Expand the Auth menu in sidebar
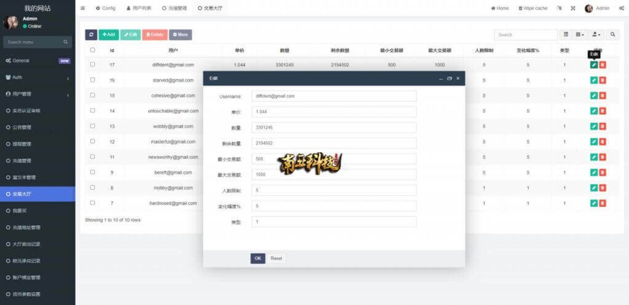 (37, 77)
